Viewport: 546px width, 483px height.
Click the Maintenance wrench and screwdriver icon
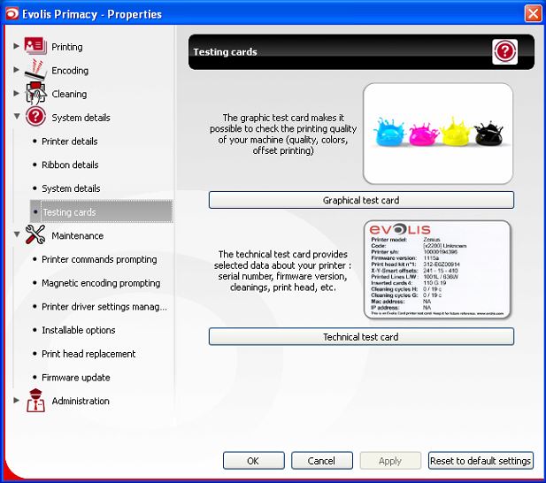click(x=35, y=234)
